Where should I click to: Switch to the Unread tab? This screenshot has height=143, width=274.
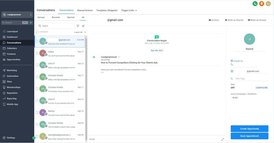coord(41,17)
